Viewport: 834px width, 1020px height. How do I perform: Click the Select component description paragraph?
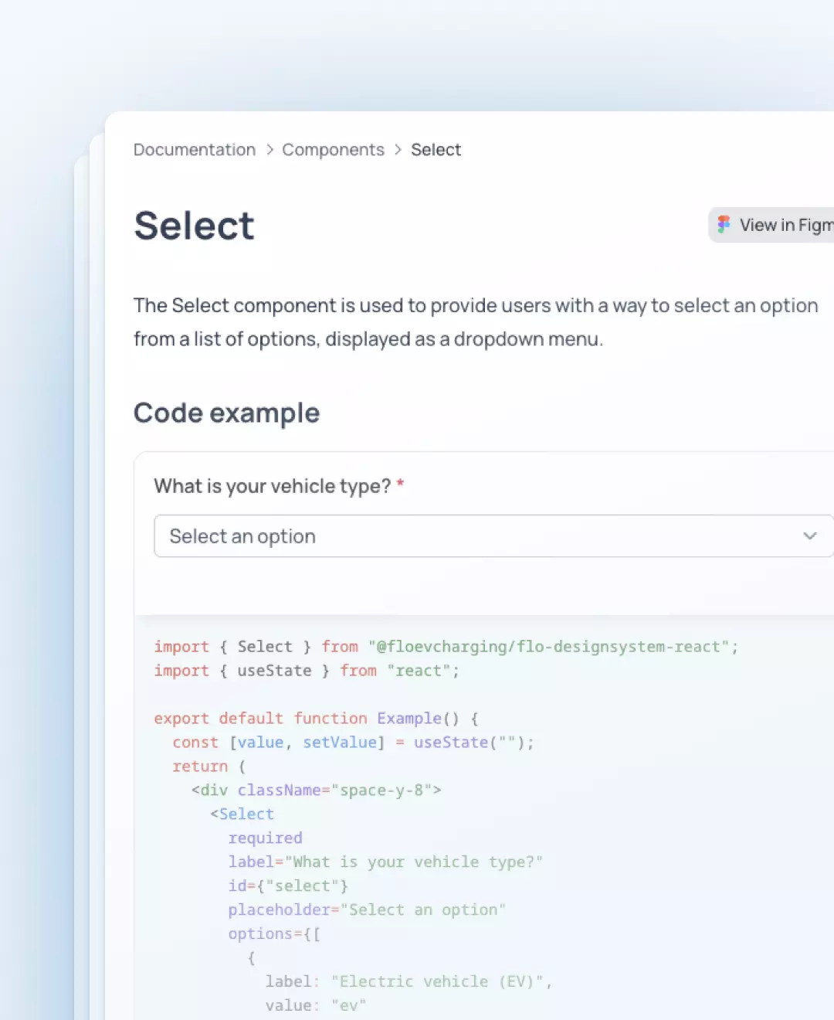coord(476,322)
